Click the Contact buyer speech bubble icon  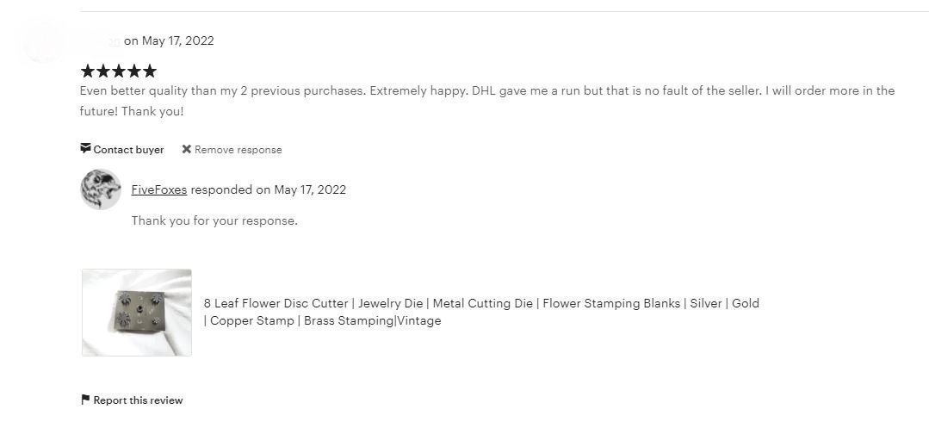click(x=85, y=149)
